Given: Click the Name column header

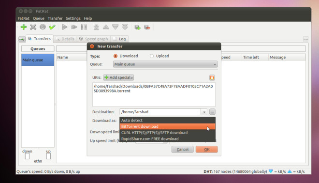Looking at the screenshot, I should pyautogui.click(x=72, y=57).
